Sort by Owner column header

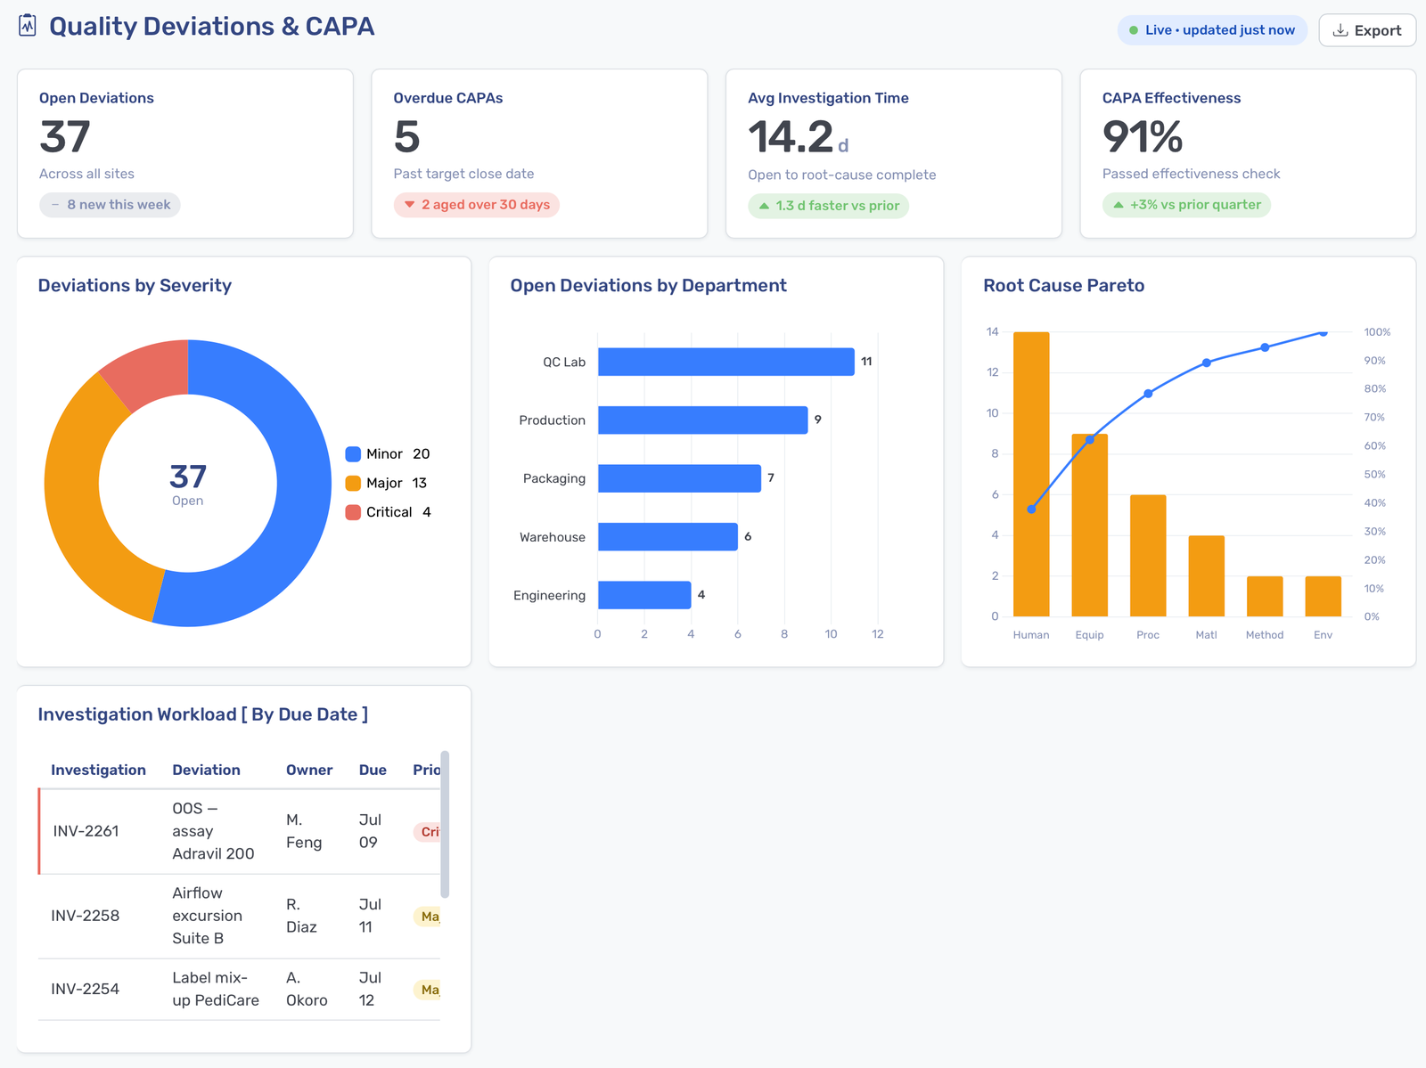309,770
